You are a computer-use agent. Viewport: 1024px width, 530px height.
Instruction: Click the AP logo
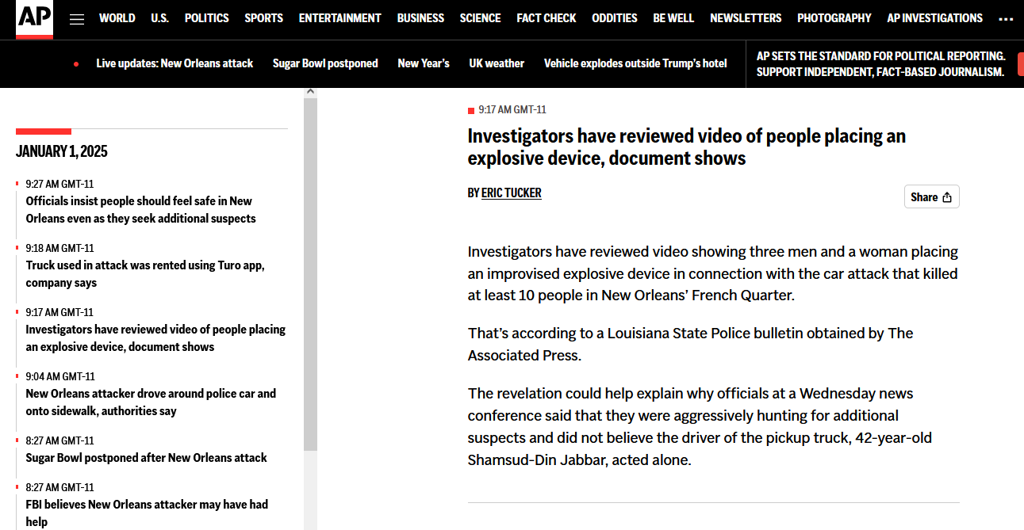(35, 19)
